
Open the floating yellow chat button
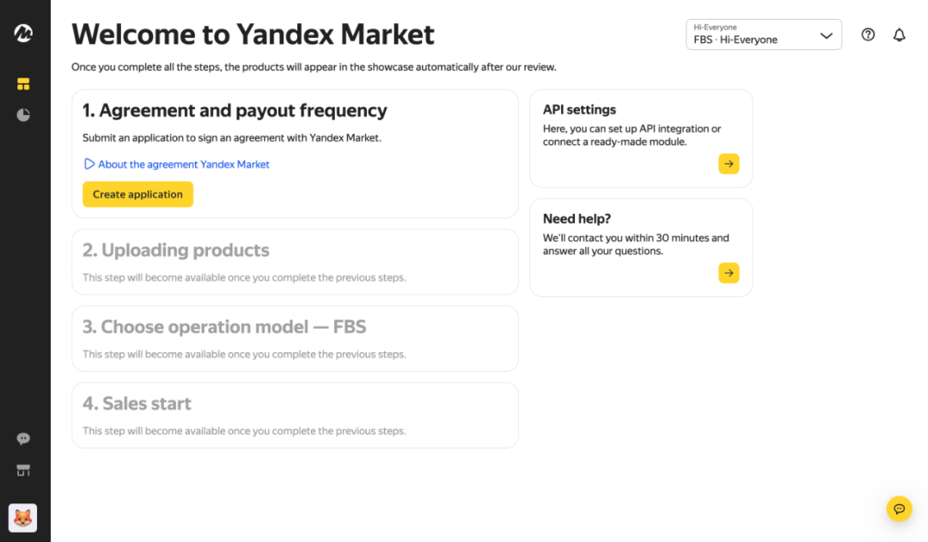click(899, 509)
